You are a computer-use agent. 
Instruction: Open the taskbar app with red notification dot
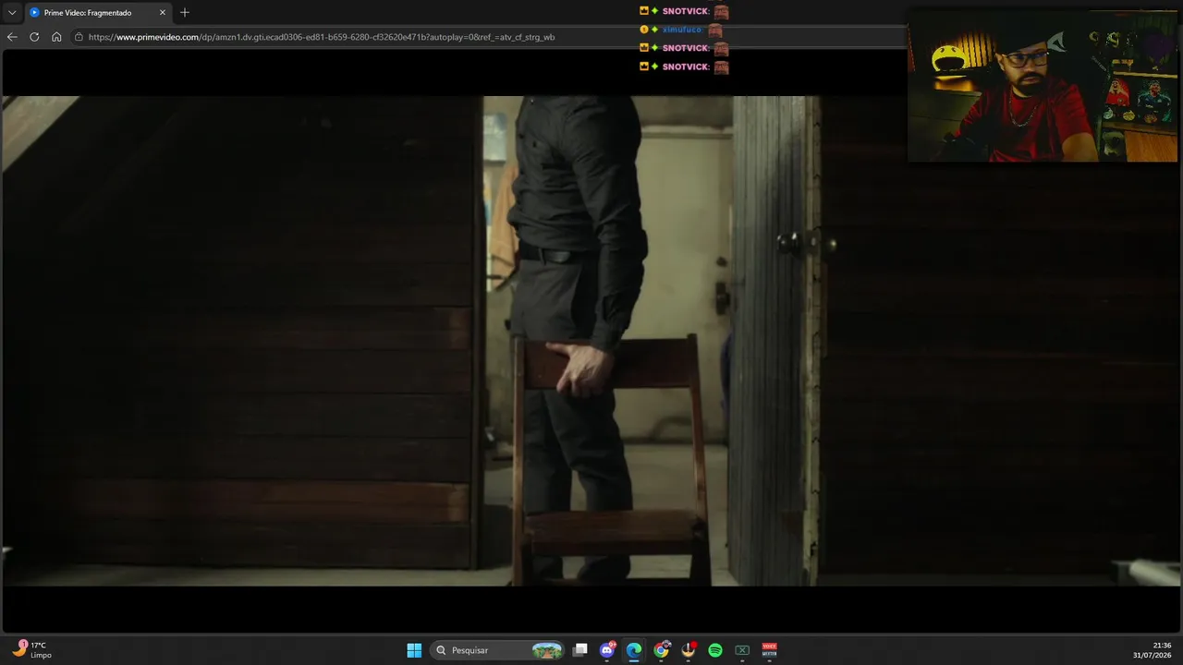pyautogui.click(x=688, y=650)
